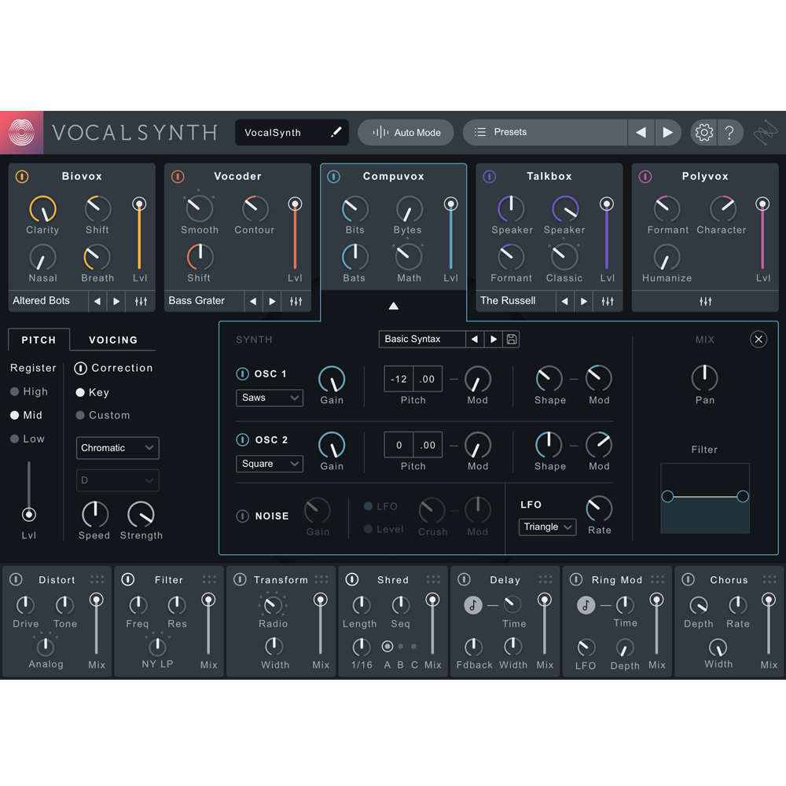Screen dimensions: 786x786
Task: Open help with the question mark icon
Action: click(x=729, y=132)
